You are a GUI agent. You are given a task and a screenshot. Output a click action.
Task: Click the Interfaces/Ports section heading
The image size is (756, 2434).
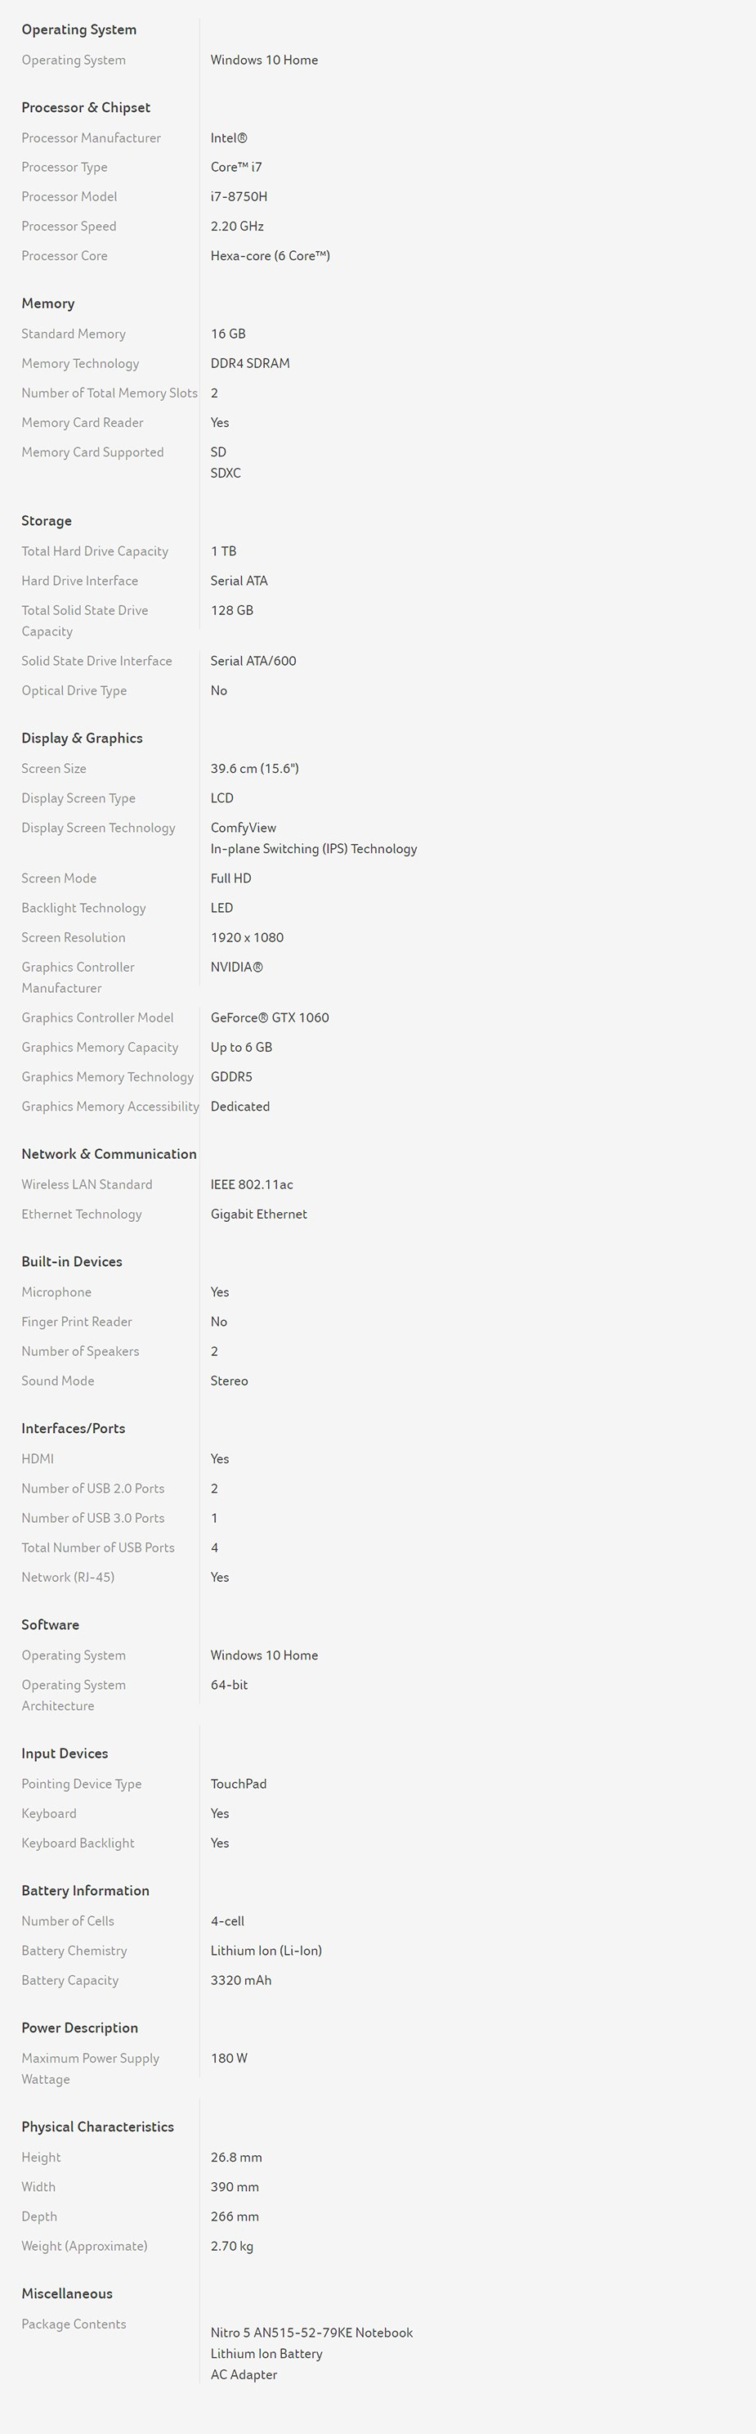click(74, 1429)
